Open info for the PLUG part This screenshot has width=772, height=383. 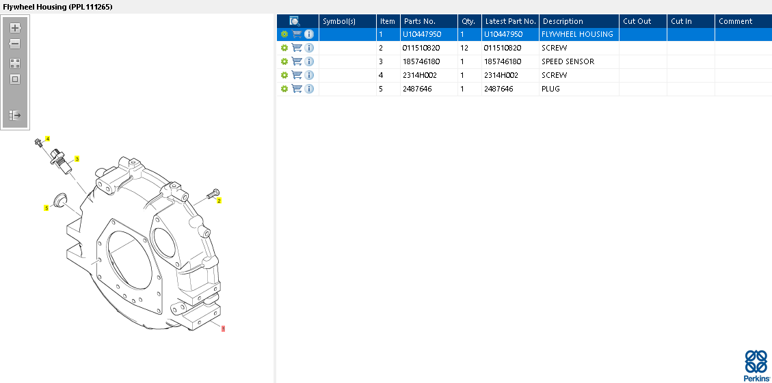[309, 89]
